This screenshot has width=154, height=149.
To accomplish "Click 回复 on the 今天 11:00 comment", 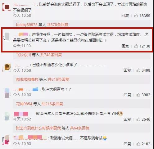I will 125,46.
